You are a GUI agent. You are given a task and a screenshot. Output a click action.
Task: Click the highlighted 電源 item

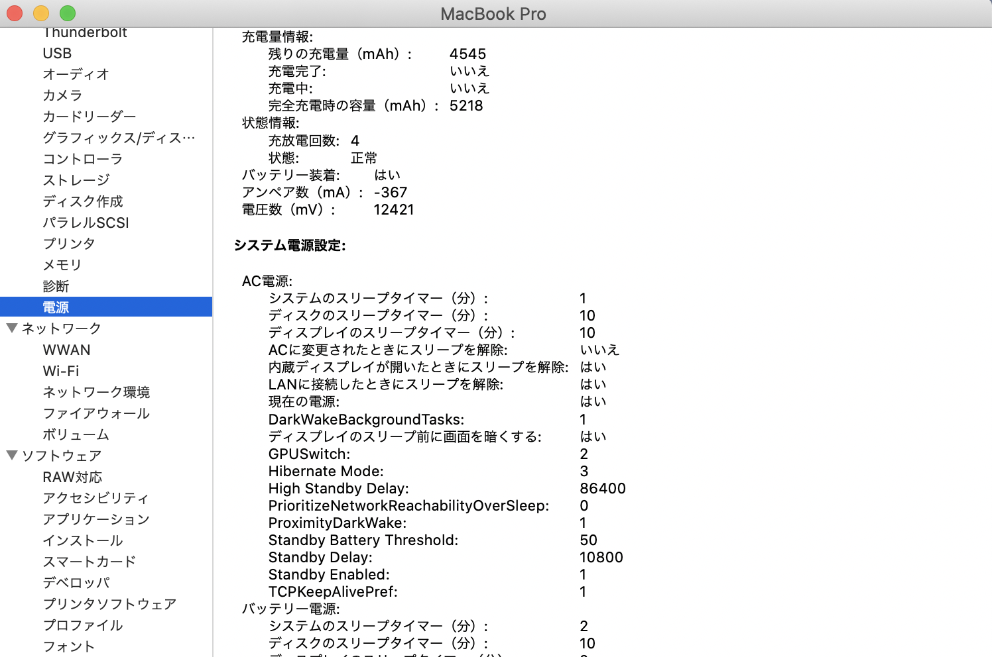56,307
